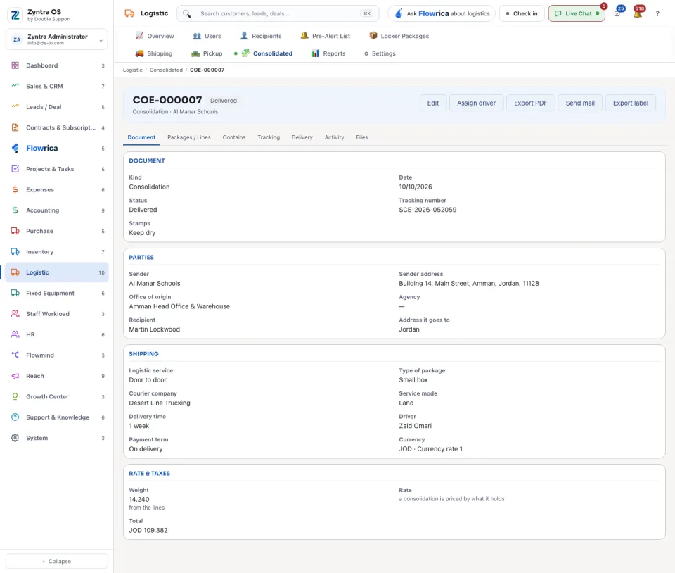675x573 pixels.
Task: Ask Flowrica about logistics
Action: tap(442, 13)
